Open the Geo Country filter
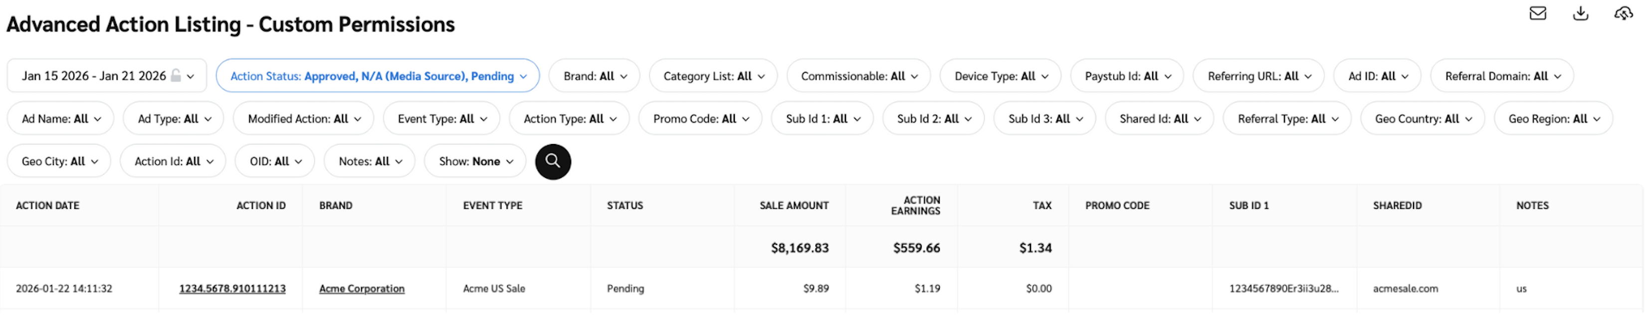 [1422, 118]
